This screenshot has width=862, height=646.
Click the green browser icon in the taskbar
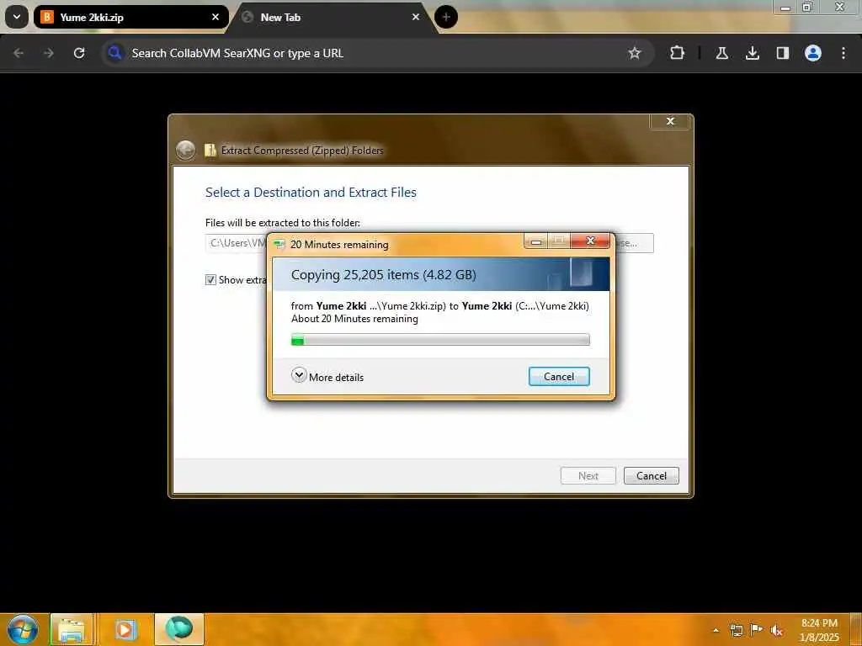point(178,630)
